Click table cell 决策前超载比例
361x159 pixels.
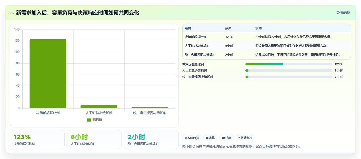196,37
